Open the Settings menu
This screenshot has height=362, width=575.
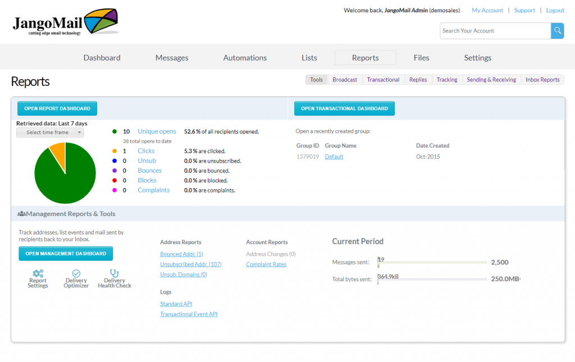(x=477, y=58)
